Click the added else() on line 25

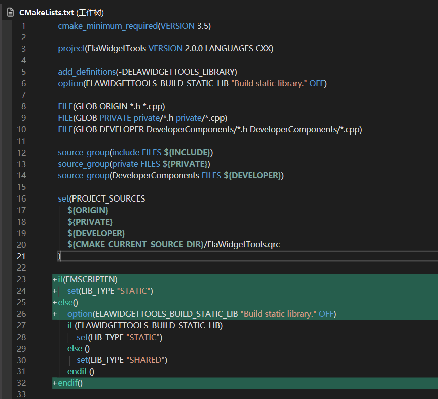click(x=68, y=302)
